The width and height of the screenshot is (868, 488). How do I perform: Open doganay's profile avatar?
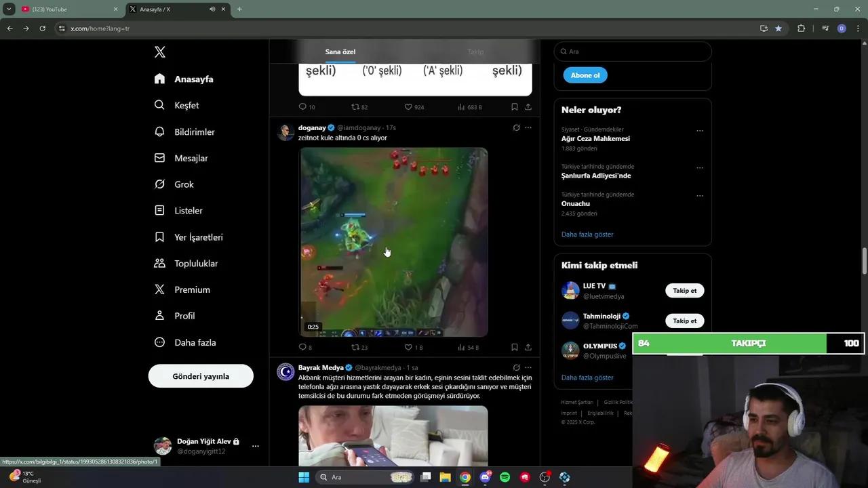285,132
